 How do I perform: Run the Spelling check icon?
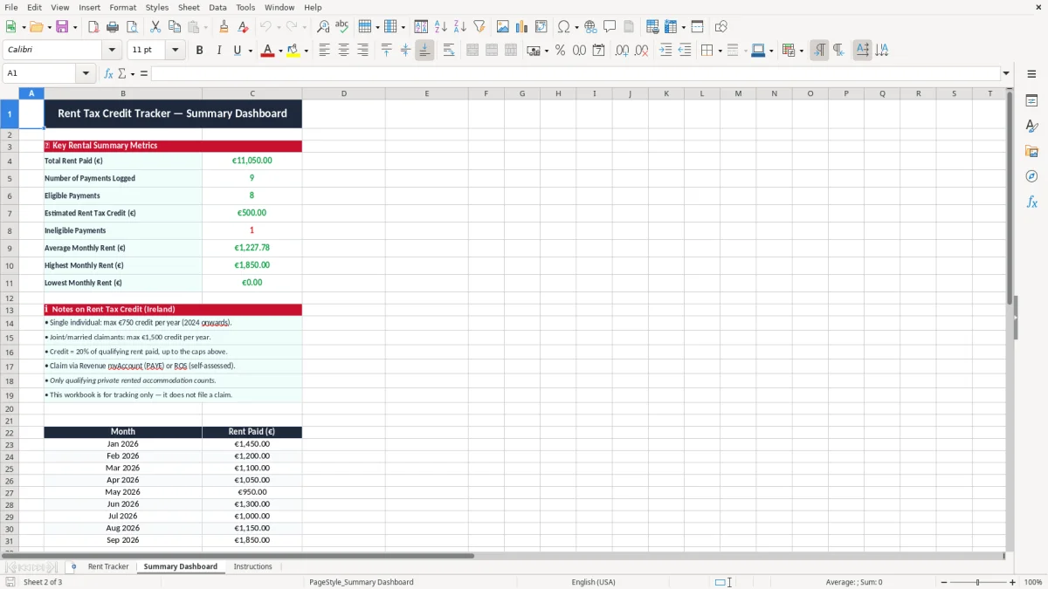click(x=342, y=27)
